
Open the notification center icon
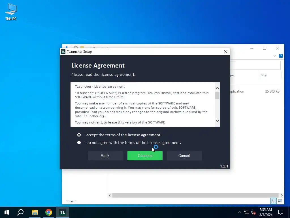pos(281,212)
